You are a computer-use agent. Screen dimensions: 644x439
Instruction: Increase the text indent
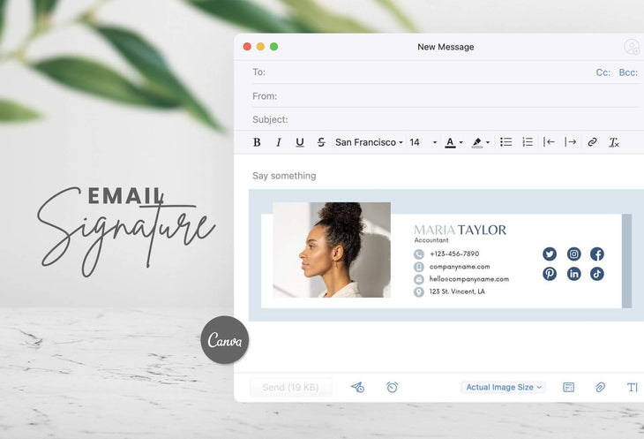(x=571, y=142)
